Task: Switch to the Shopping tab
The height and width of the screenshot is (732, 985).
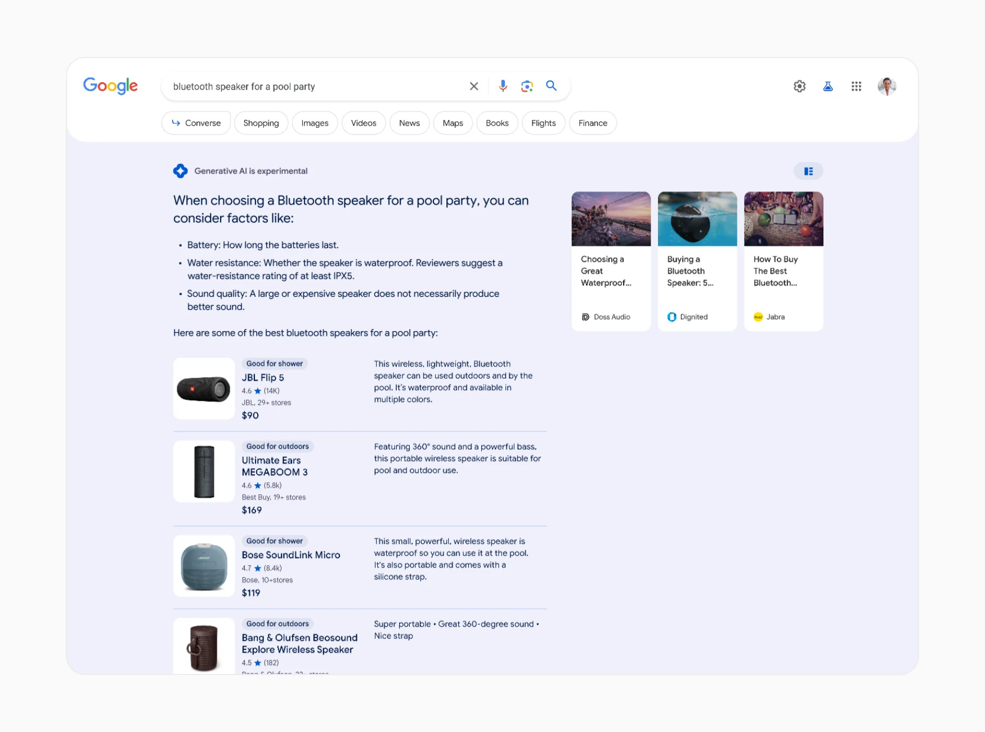Action: [261, 123]
